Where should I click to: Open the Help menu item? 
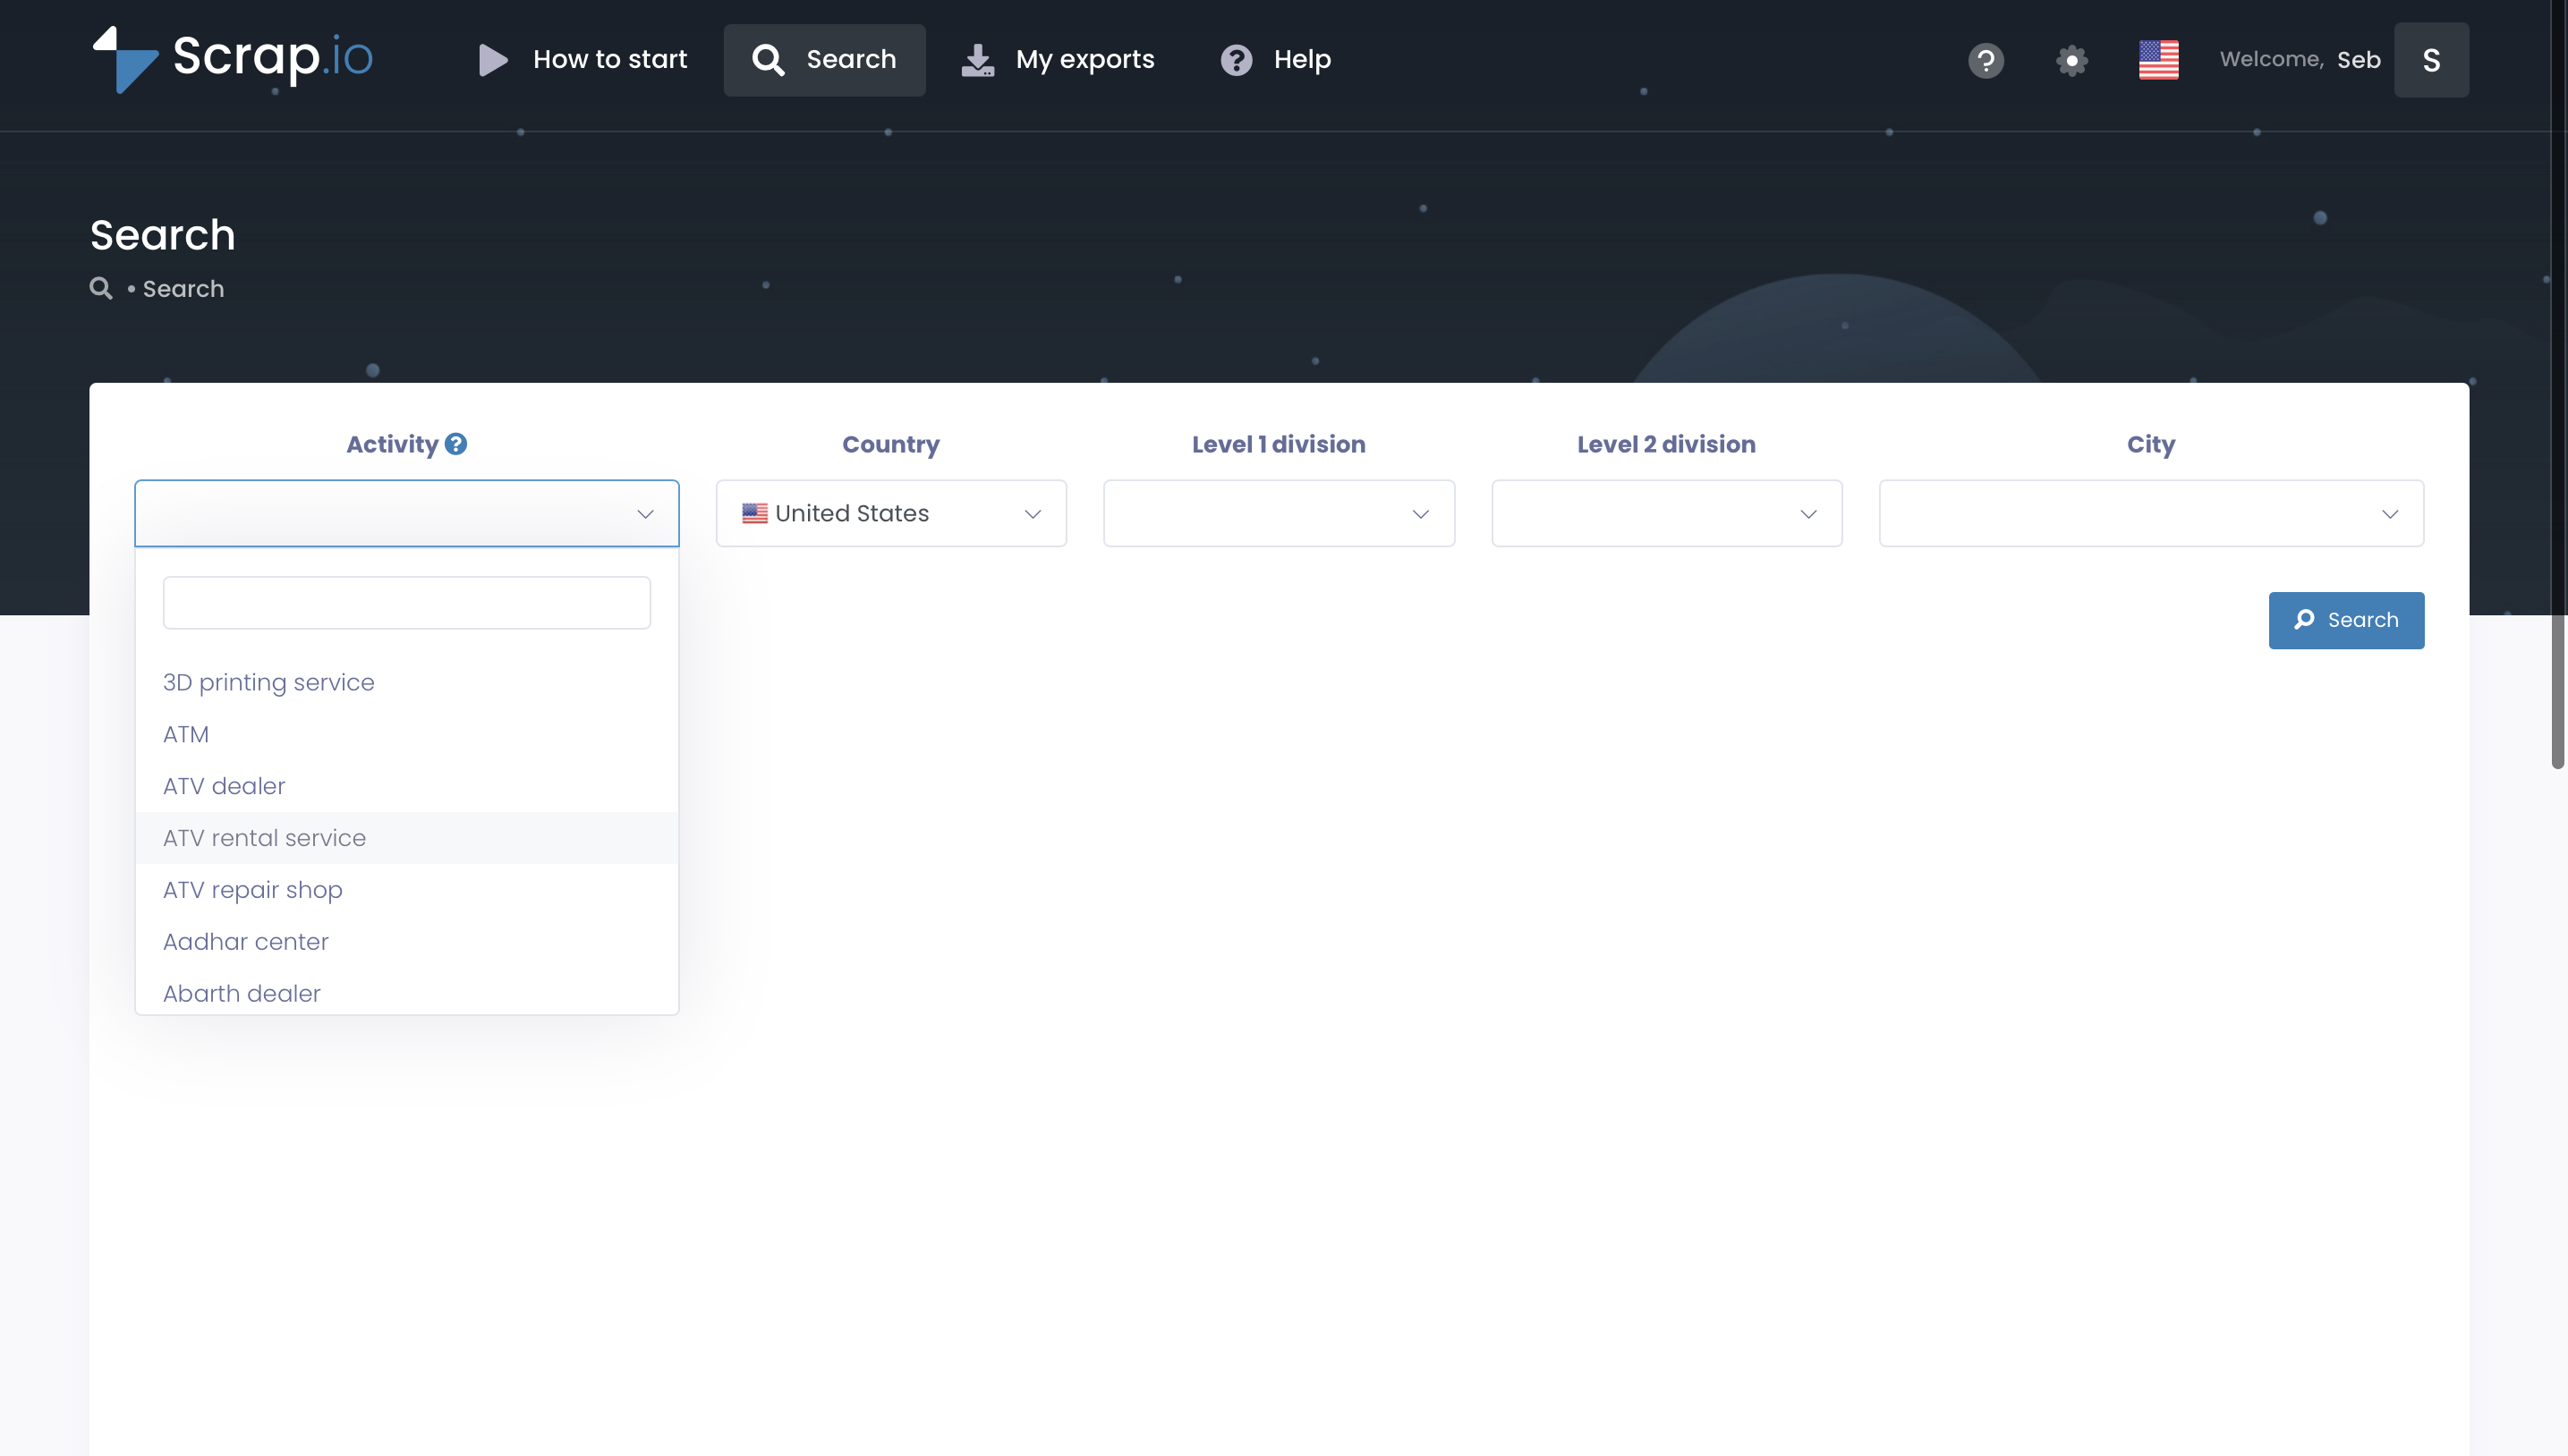[x=1275, y=60]
